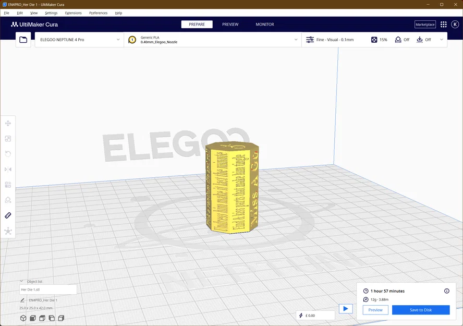Screen dimensions: 463x326
Task: Click the Preview button
Action: click(375, 310)
